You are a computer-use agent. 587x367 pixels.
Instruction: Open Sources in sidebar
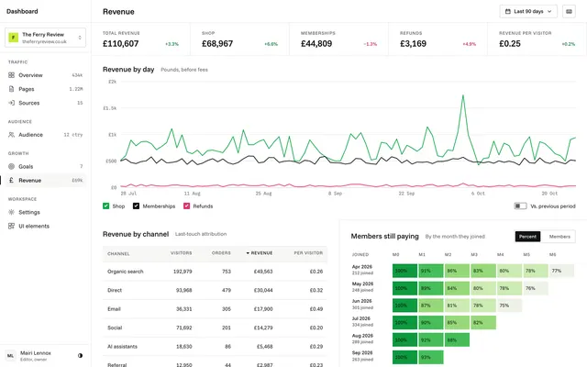click(x=45, y=103)
